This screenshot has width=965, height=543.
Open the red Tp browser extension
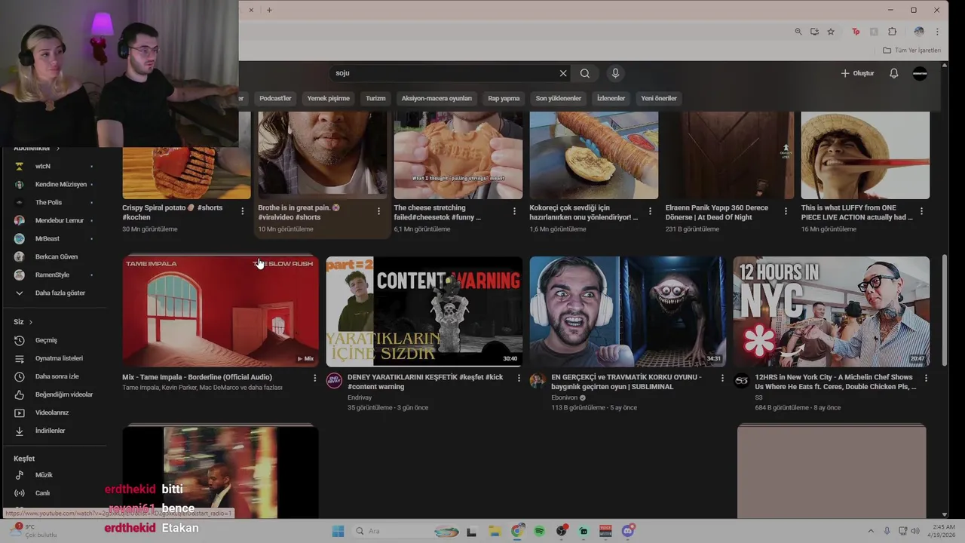[856, 32]
